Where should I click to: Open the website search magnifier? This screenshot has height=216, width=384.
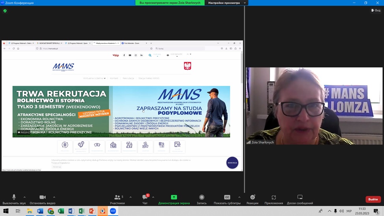coord(150,55)
